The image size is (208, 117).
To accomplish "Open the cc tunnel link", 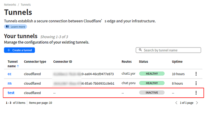I will tap(9, 74).
